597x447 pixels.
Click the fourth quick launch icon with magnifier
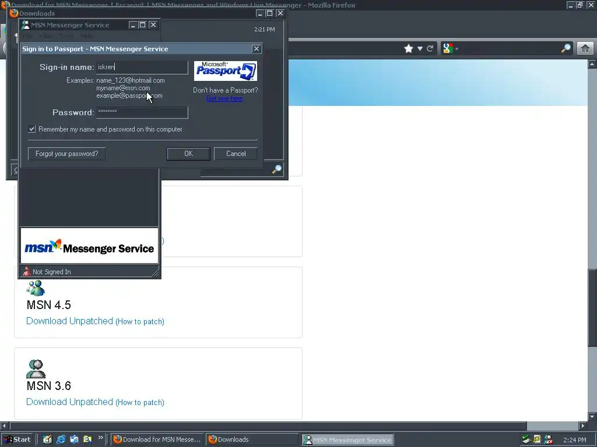pos(87,439)
